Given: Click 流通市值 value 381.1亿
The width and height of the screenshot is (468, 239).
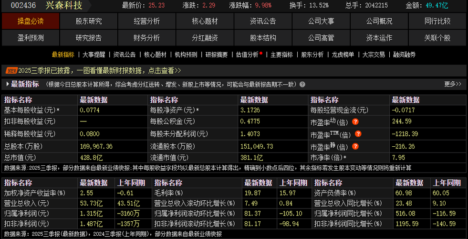Looking at the screenshot, I should [x=251, y=157].
